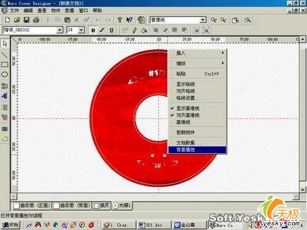Click the vertical scrollbar down arrow

pos(303,190)
